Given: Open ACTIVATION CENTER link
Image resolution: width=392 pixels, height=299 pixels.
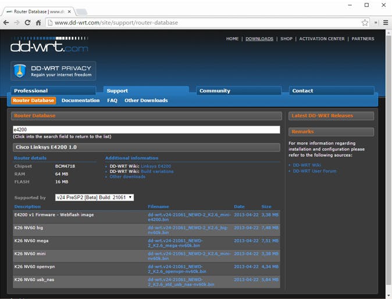Looking at the screenshot, I should (x=322, y=39).
